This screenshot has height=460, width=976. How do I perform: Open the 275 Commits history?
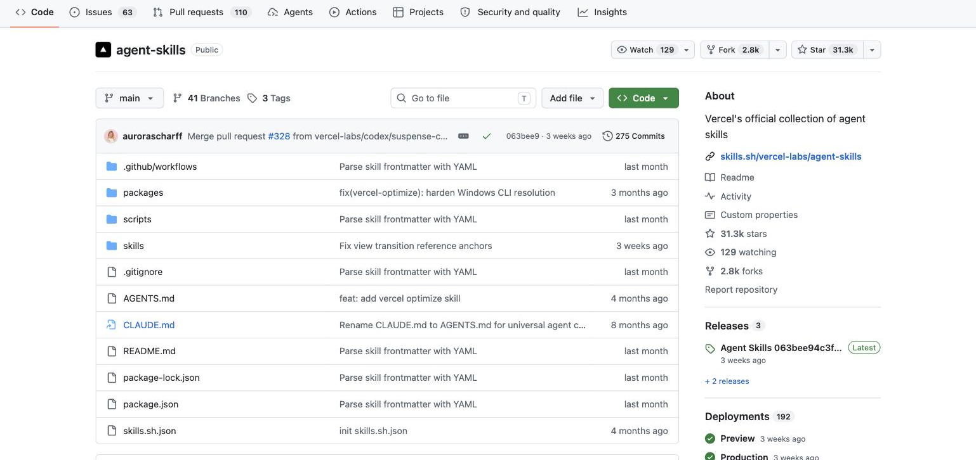point(633,136)
